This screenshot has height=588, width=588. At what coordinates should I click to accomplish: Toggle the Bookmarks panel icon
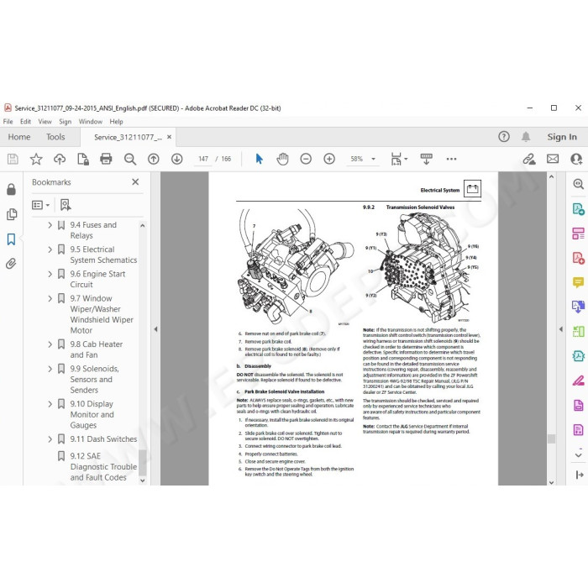(11, 239)
